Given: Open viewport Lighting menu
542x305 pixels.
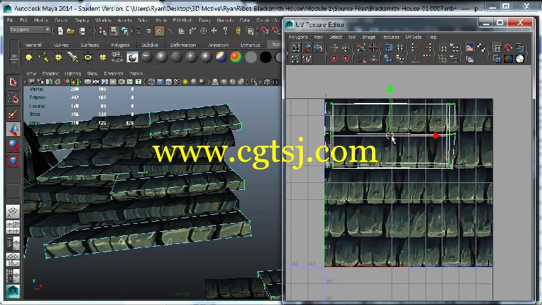Looking at the screenshot, I should (x=72, y=74).
